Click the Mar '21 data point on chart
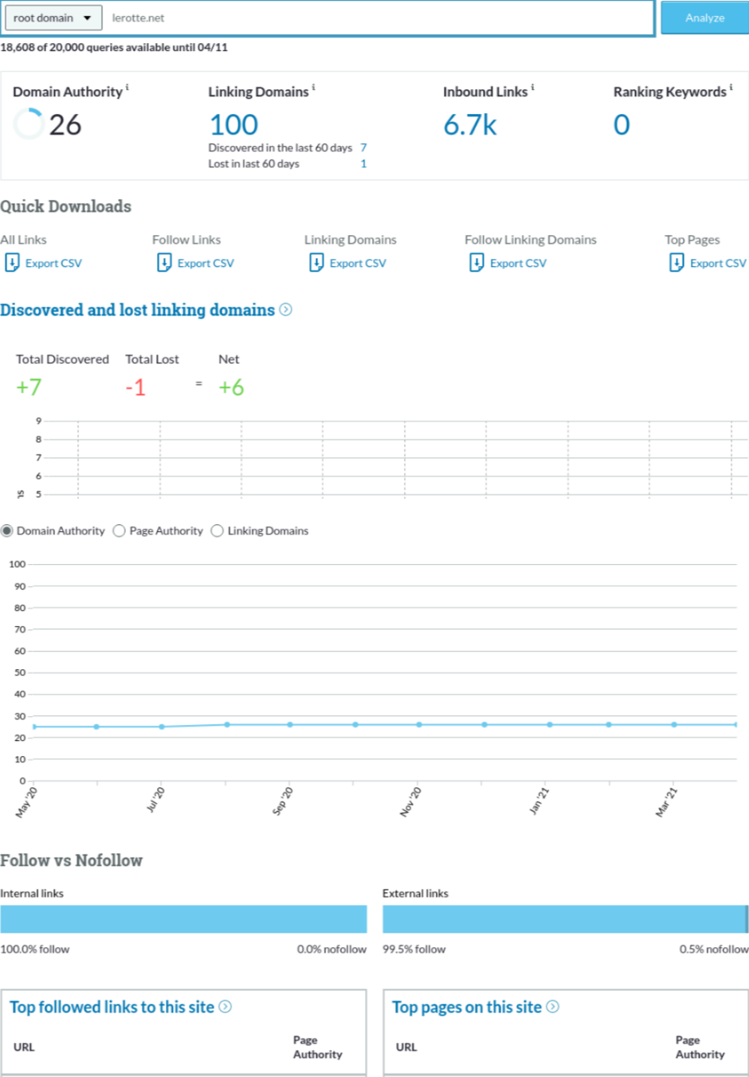 [674, 725]
